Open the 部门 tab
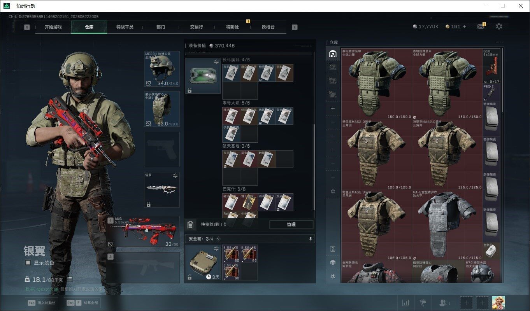 point(161,27)
